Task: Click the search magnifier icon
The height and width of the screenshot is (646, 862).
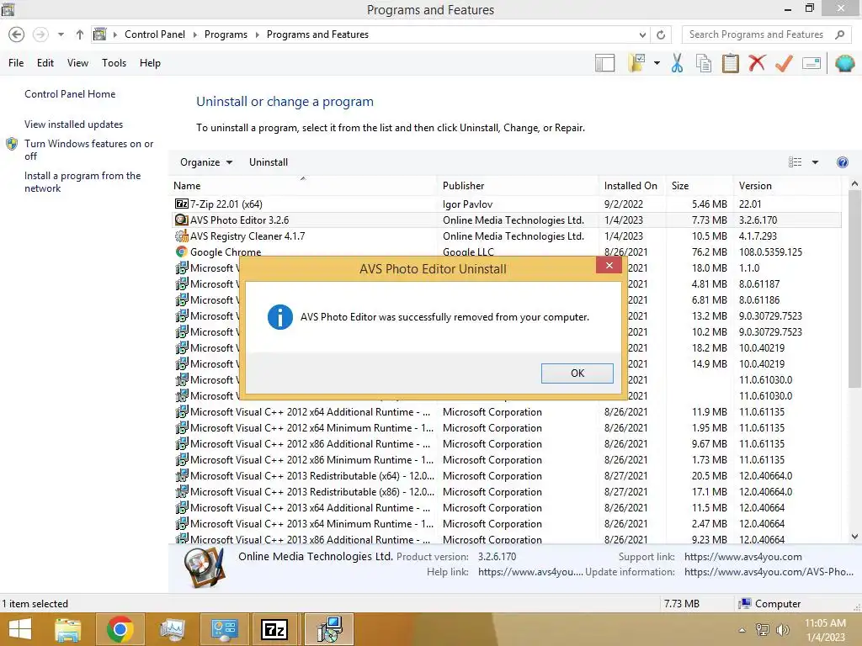Action: click(839, 34)
